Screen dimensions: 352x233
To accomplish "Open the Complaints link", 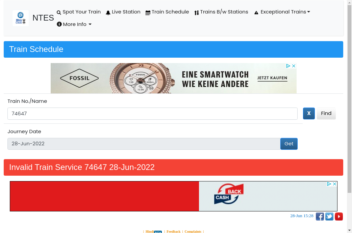I will (193, 231).
